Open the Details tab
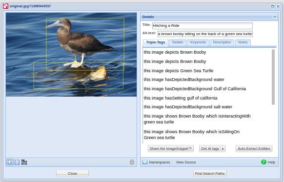Screen dimensions: 284x182 tap(178, 42)
